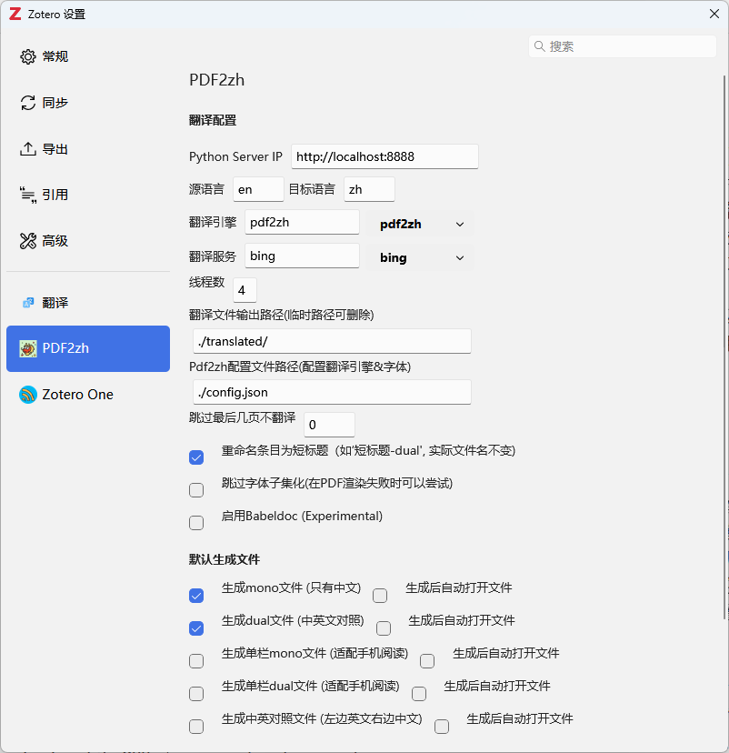Image resolution: width=729 pixels, height=753 pixels.
Task: Click the 翻译引擎 text field
Action: (302, 222)
